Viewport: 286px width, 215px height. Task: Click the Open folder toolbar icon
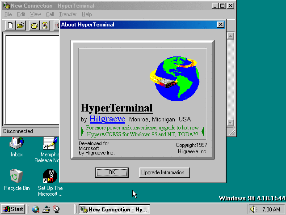pyautogui.click(x=21, y=26)
